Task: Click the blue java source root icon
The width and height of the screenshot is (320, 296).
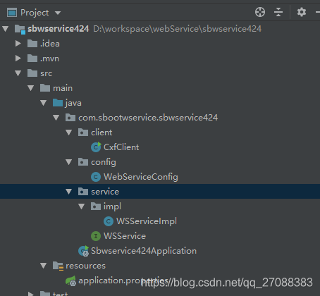Action: (58, 103)
